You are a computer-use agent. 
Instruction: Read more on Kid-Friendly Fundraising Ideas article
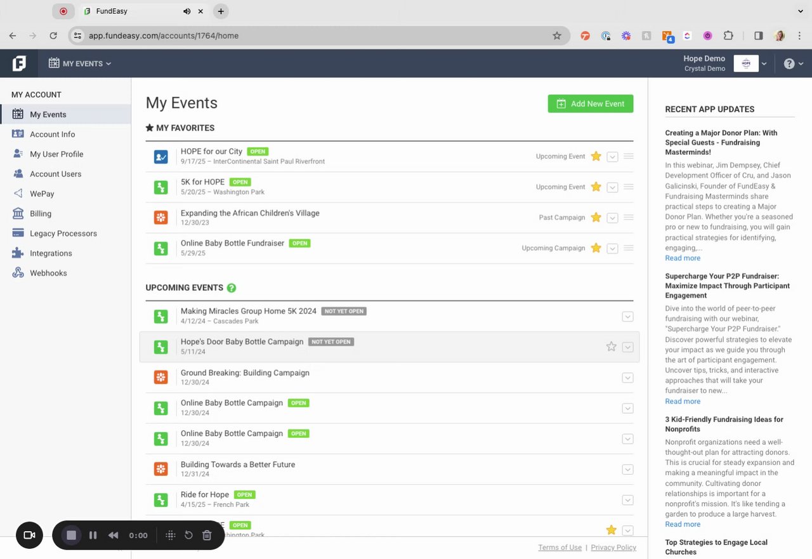click(683, 524)
